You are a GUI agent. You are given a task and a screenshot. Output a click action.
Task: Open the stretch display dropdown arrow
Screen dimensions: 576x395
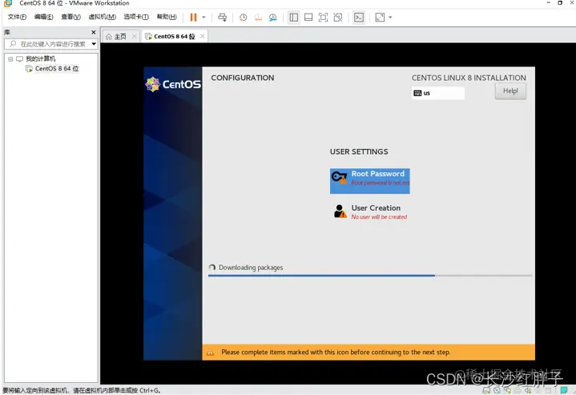(x=390, y=18)
